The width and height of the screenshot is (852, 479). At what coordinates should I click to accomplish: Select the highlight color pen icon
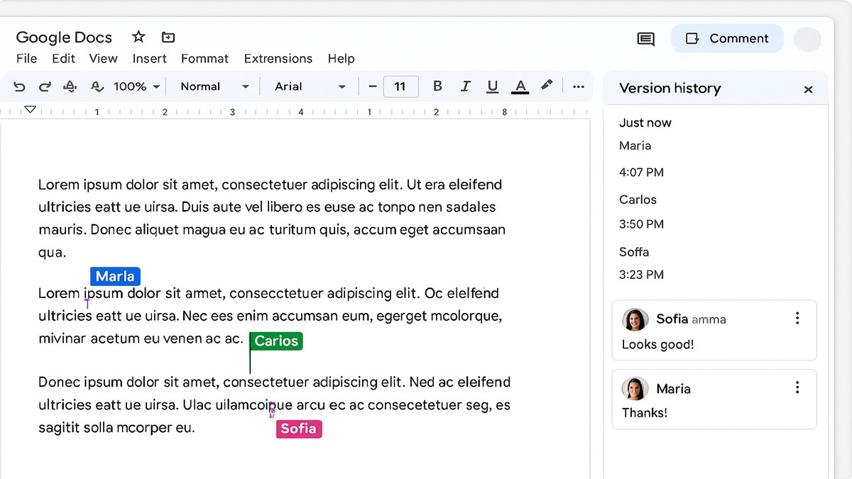[547, 86]
